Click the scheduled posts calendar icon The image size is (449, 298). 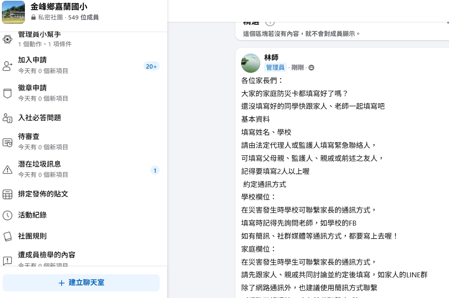pos(8,194)
